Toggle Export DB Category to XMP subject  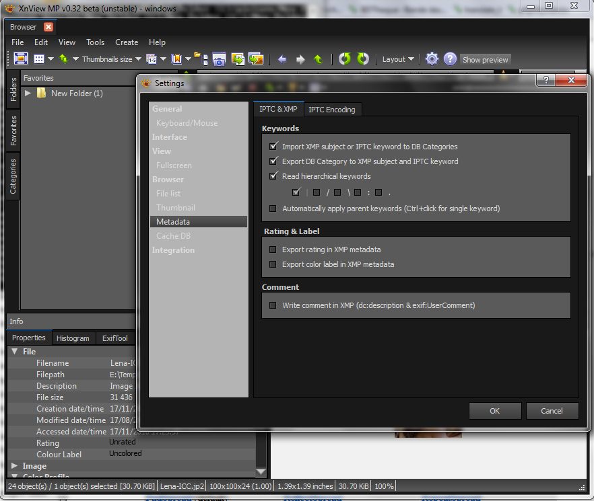pyautogui.click(x=273, y=161)
